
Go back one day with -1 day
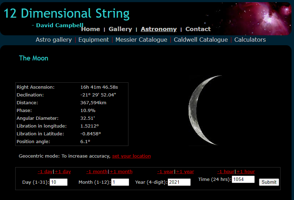45,171
